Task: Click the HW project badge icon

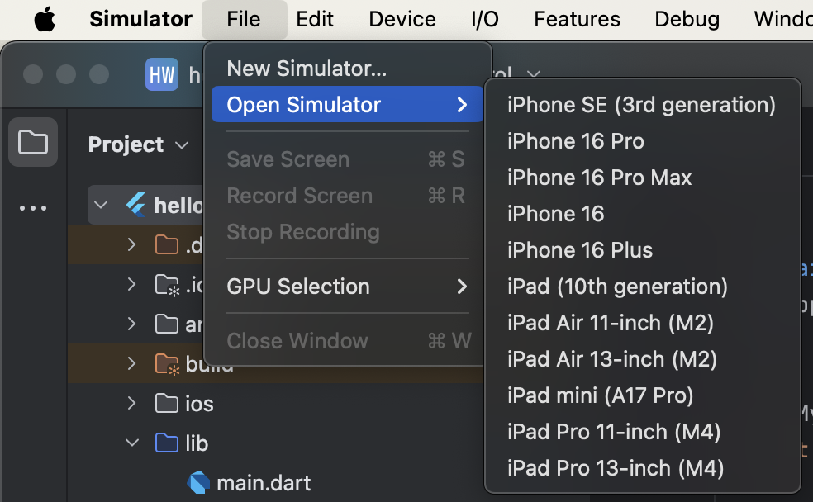Action: (162, 74)
